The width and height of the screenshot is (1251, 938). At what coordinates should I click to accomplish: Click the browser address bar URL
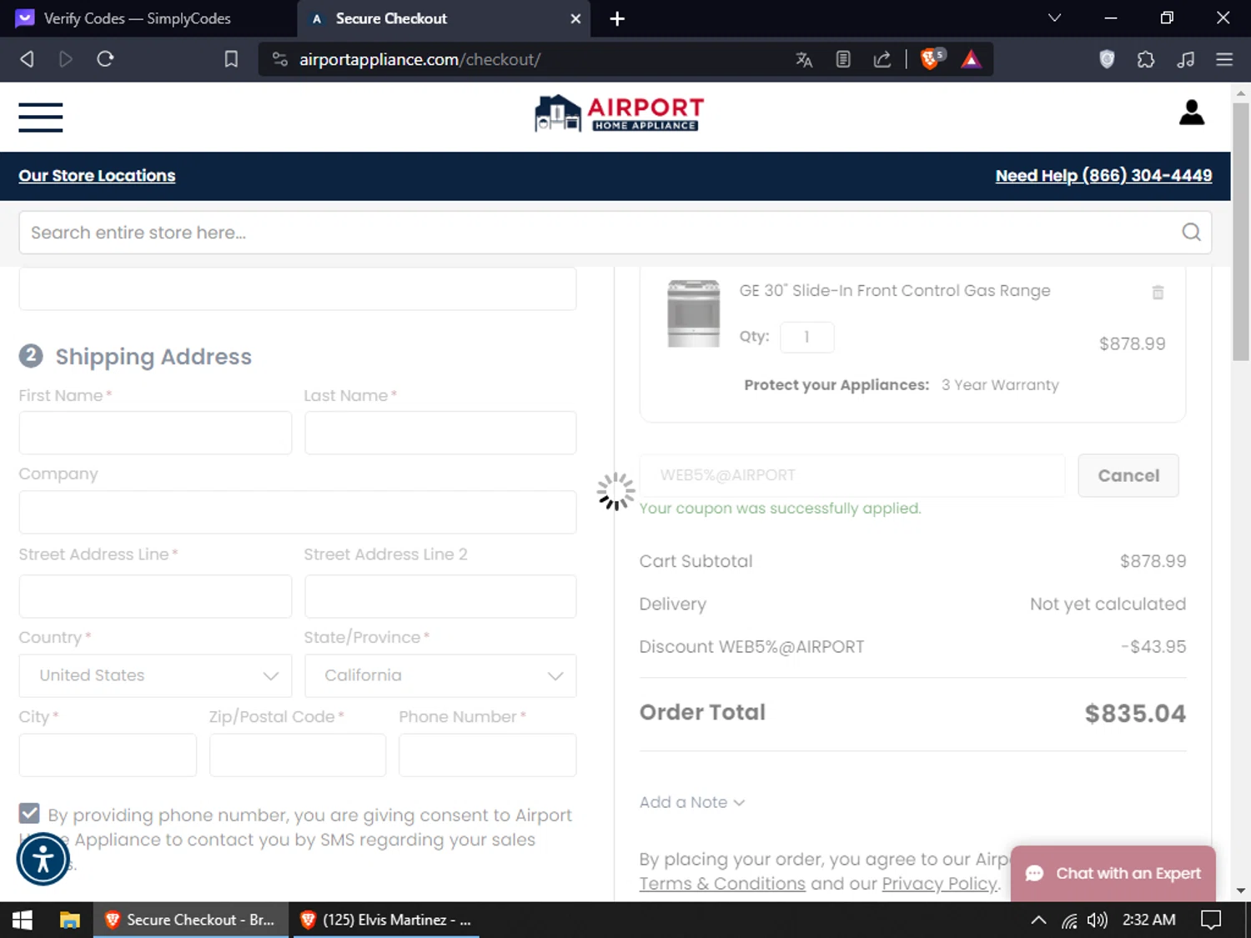[420, 59]
